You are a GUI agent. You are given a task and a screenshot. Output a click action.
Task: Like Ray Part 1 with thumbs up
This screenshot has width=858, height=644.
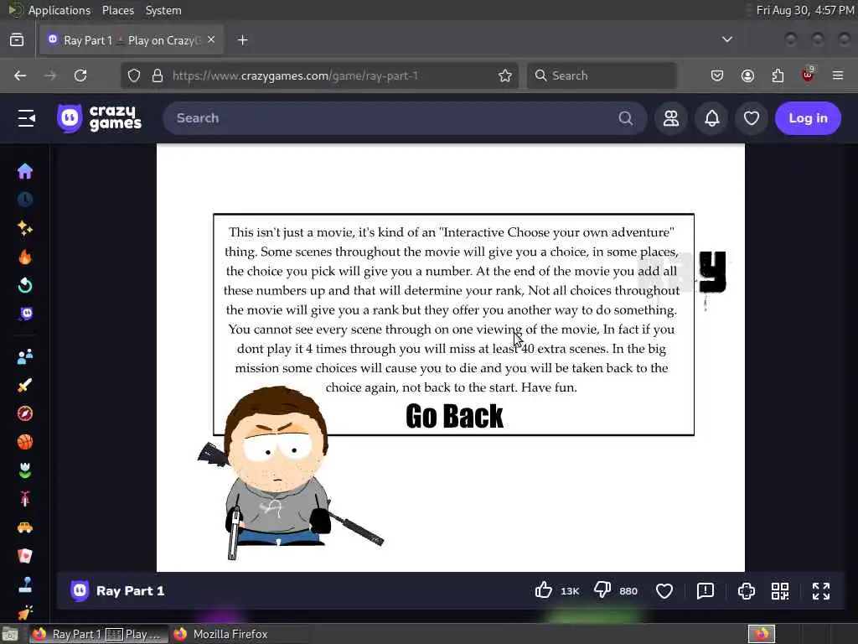click(543, 590)
